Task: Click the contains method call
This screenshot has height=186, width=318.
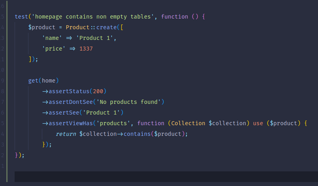Action: point(137,134)
